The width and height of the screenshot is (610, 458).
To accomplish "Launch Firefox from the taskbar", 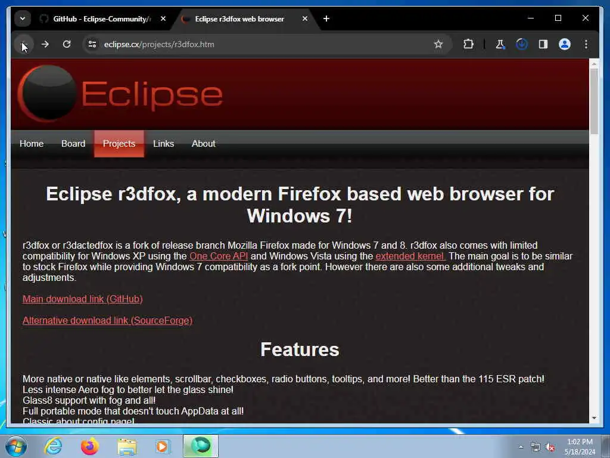I will (89, 446).
